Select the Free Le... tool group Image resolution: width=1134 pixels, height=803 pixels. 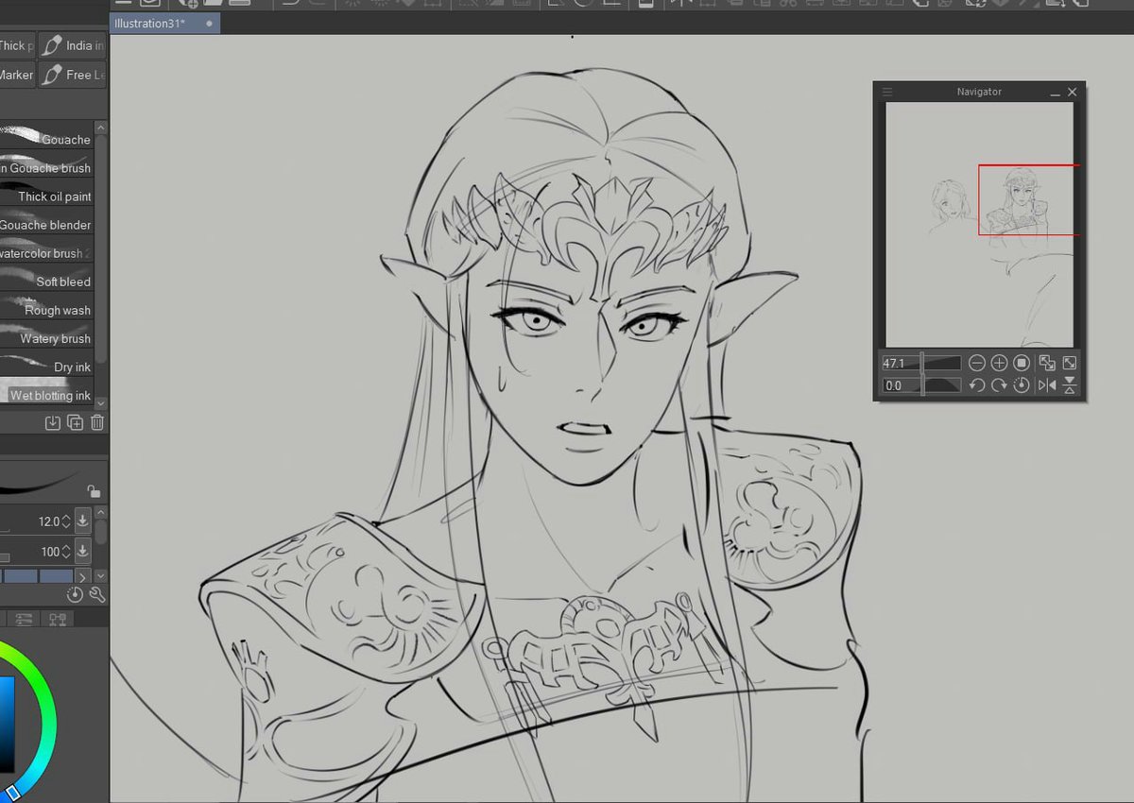point(74,75)
